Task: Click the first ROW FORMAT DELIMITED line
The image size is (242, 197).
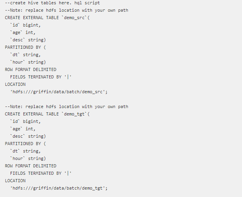Action: 30,69
